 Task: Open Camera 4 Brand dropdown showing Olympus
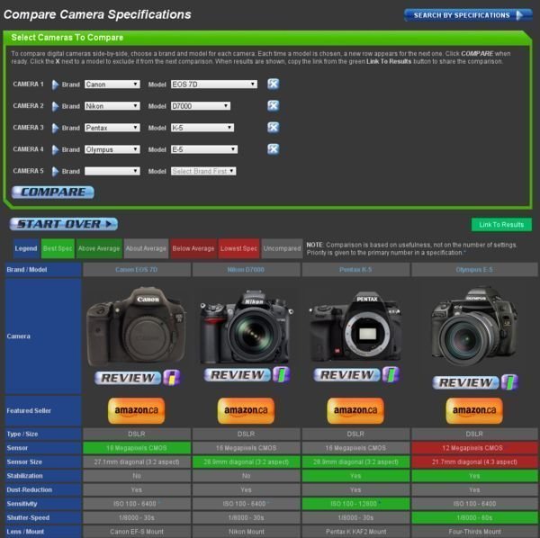point(112,149)
